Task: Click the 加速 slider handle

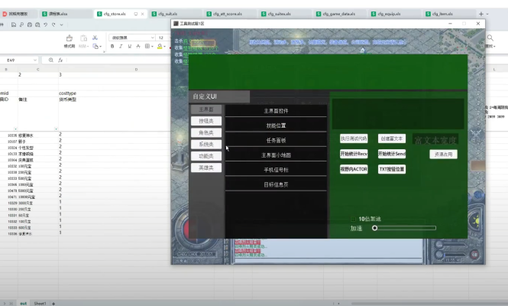Action: tap(374, 228)
